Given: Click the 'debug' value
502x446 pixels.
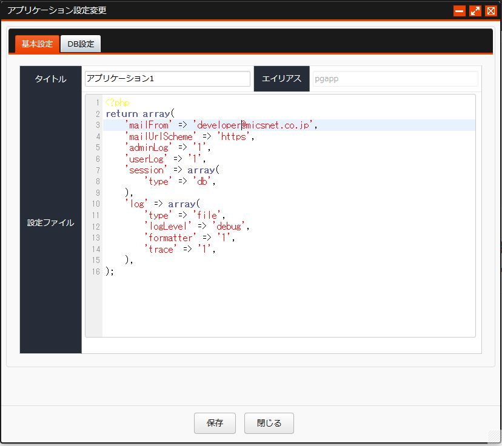Looking at the screenshot, I should (x=229, y=227).
